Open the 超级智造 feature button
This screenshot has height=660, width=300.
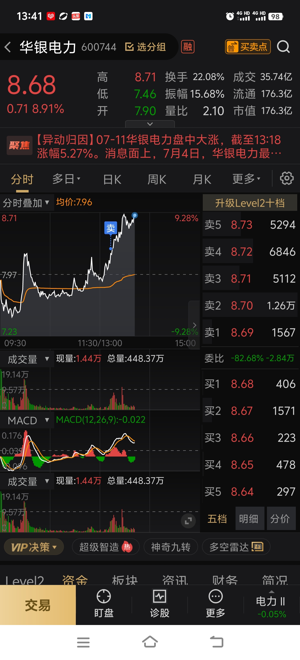106,547
